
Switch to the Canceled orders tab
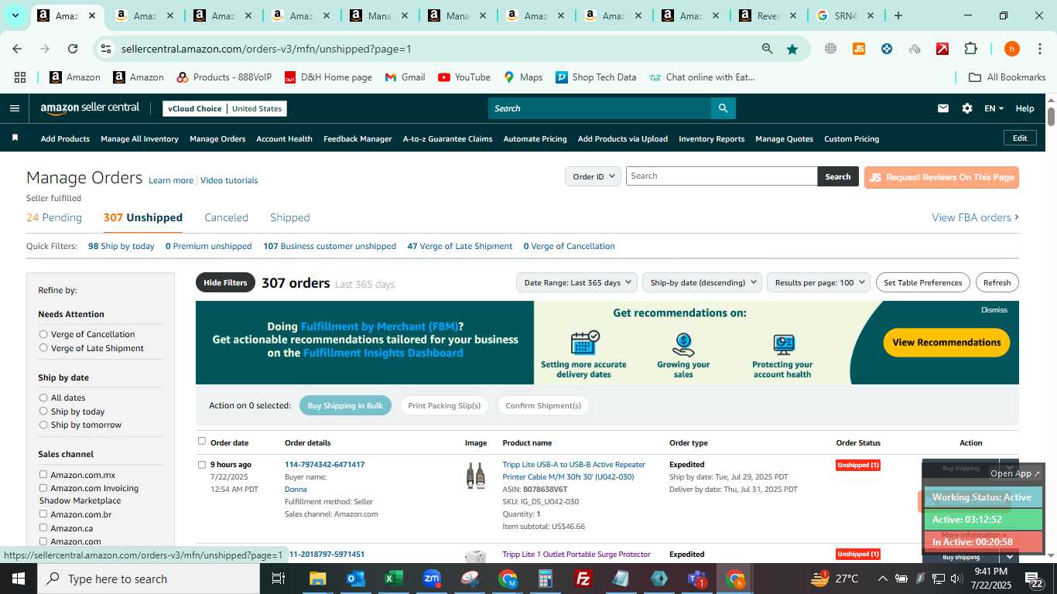pos(226,217)
